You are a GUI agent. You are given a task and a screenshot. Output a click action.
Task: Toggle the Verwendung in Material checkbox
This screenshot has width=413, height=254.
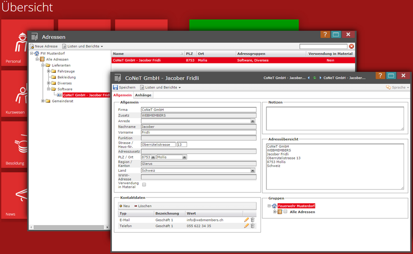pos(144,185)
